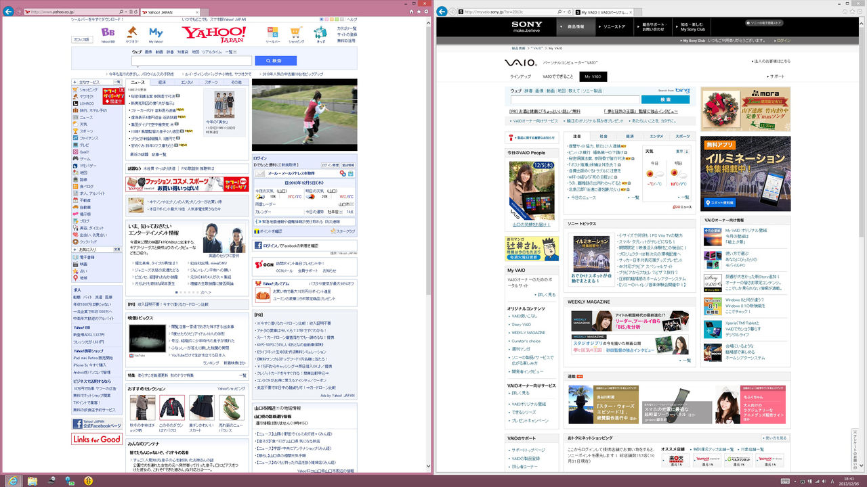
Task: Go back in the My VAIO browser window
Action: (x=442, y=11)
